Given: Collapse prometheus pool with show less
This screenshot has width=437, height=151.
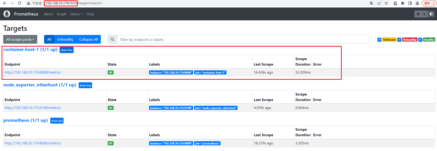Looking at the screenshot, I should point(57,121).
